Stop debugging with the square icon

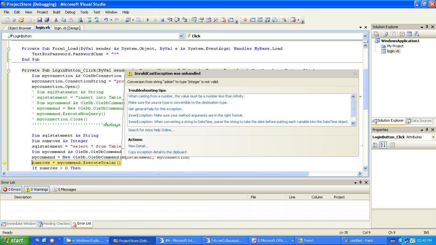162,20
